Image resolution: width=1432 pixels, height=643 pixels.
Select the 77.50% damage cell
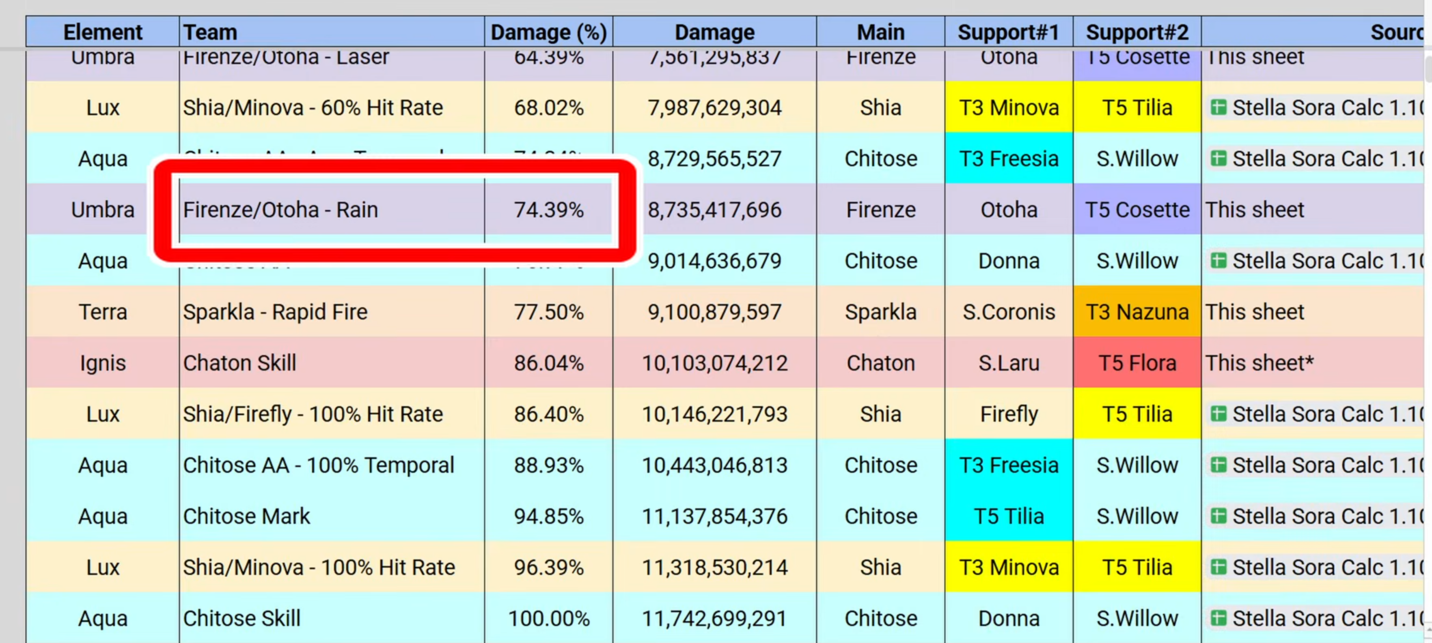[549, 312]
